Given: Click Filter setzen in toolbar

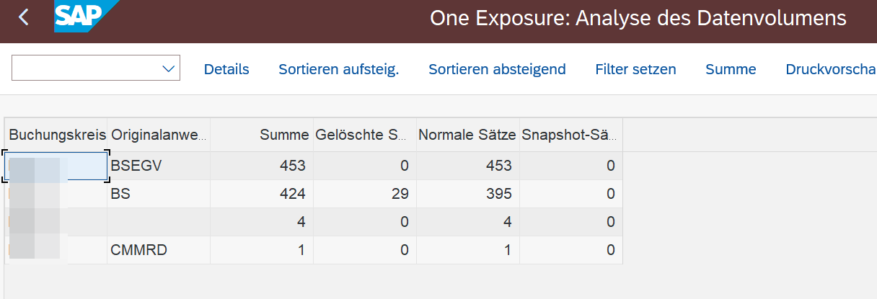Looking at the screenshot, I should pos(635,69).
